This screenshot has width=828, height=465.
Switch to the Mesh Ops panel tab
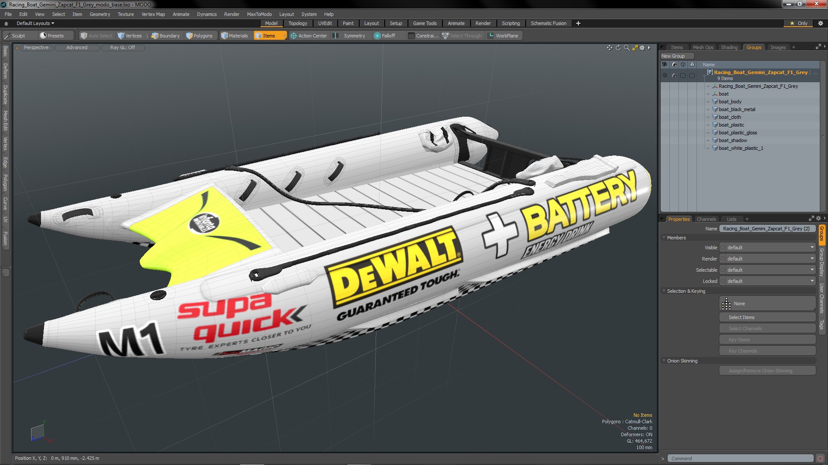[703, 47]
